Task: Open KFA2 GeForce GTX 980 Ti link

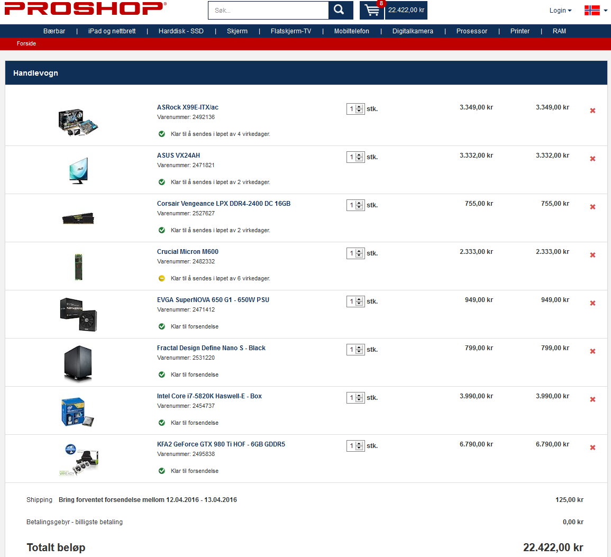Action: [x=221, y=444]
